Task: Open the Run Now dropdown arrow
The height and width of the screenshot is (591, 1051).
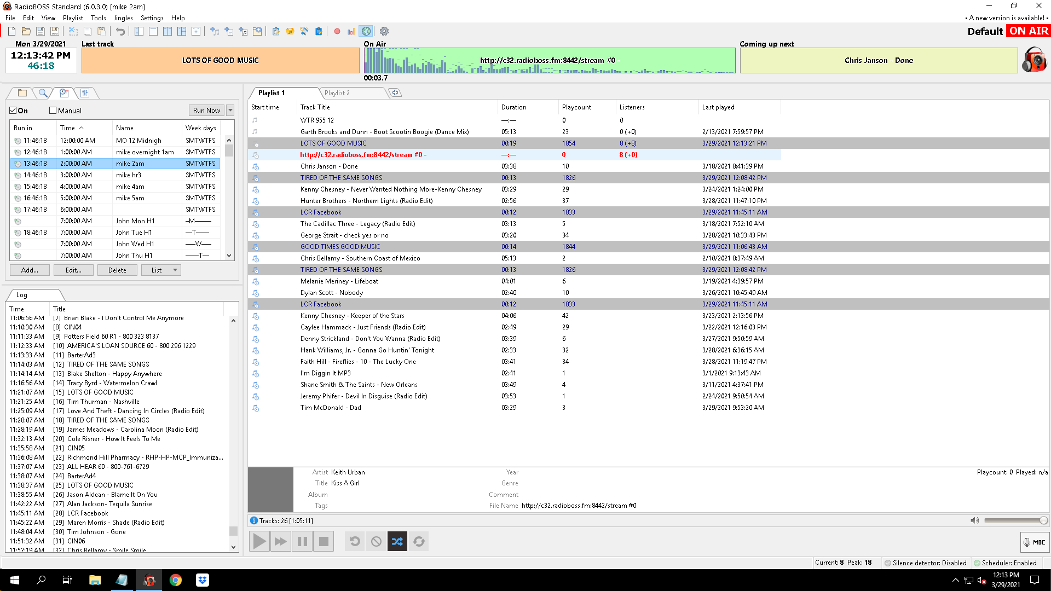Action: pos(230,111)
